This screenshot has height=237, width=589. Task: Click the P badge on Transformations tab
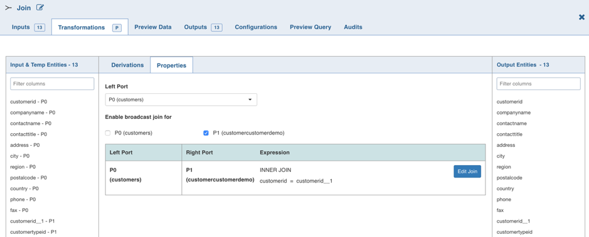tap(117, 28)
